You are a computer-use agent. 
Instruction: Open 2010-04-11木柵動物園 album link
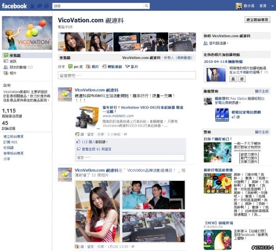click(x=223, y=62)
